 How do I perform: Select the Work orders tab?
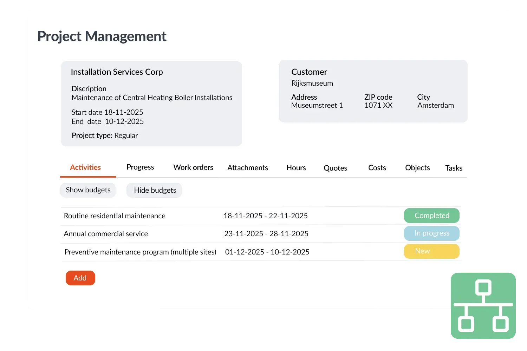(x=193, y=167)
